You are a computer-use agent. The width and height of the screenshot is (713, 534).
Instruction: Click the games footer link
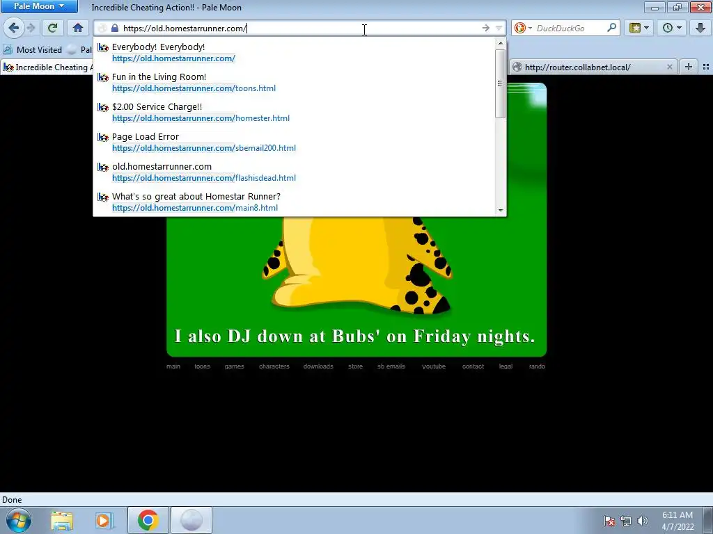point(234,366)
